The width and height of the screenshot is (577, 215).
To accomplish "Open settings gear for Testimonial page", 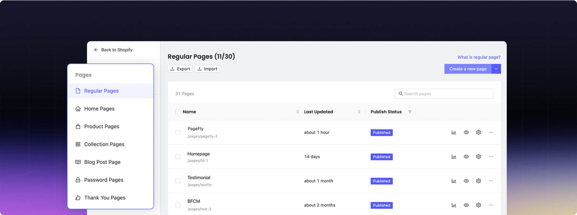I will (478, 181).
